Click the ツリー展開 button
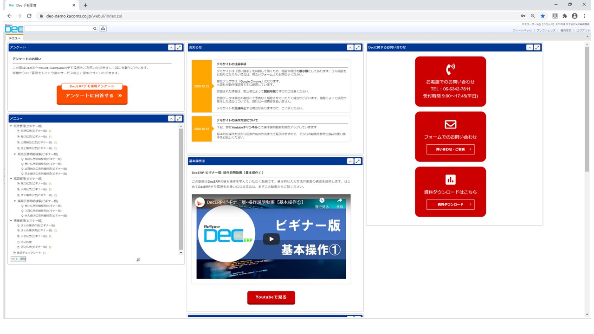Viewport: 594px width, 334px height. (x=19, y=259)
